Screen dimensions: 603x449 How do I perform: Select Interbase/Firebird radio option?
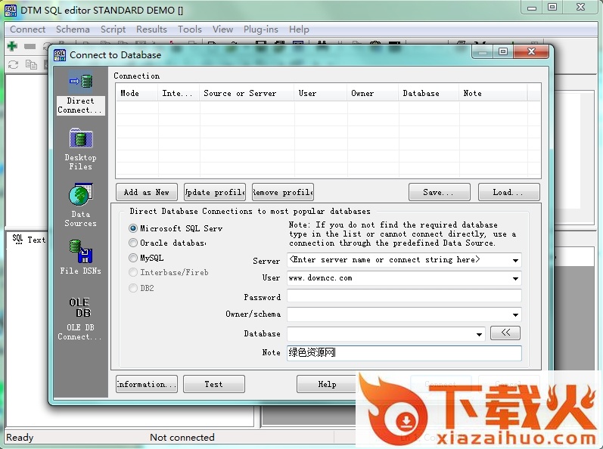133,272
